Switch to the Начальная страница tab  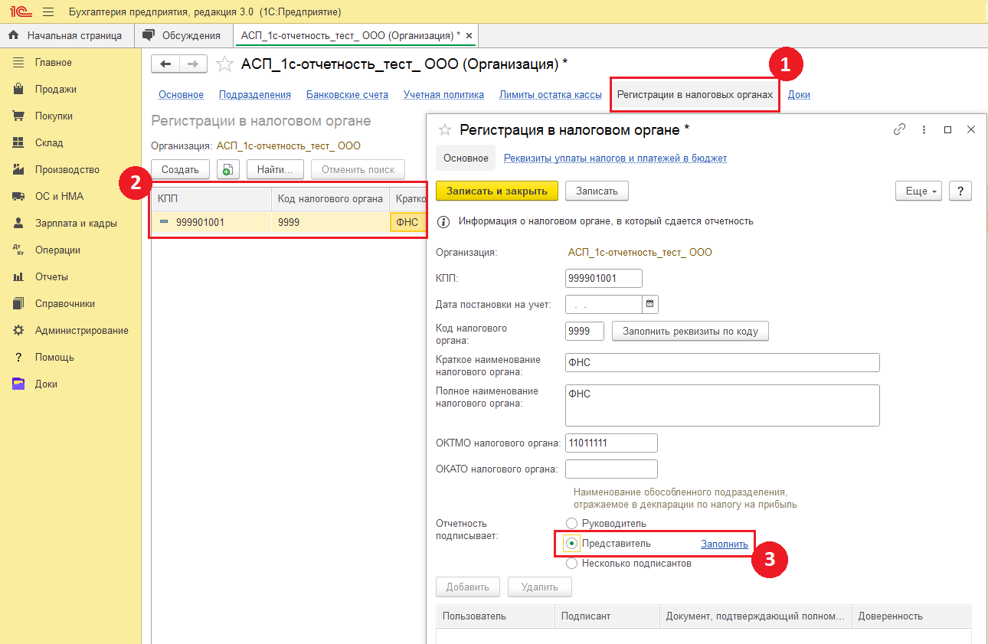pyautogui.click(x=67, y=35)
